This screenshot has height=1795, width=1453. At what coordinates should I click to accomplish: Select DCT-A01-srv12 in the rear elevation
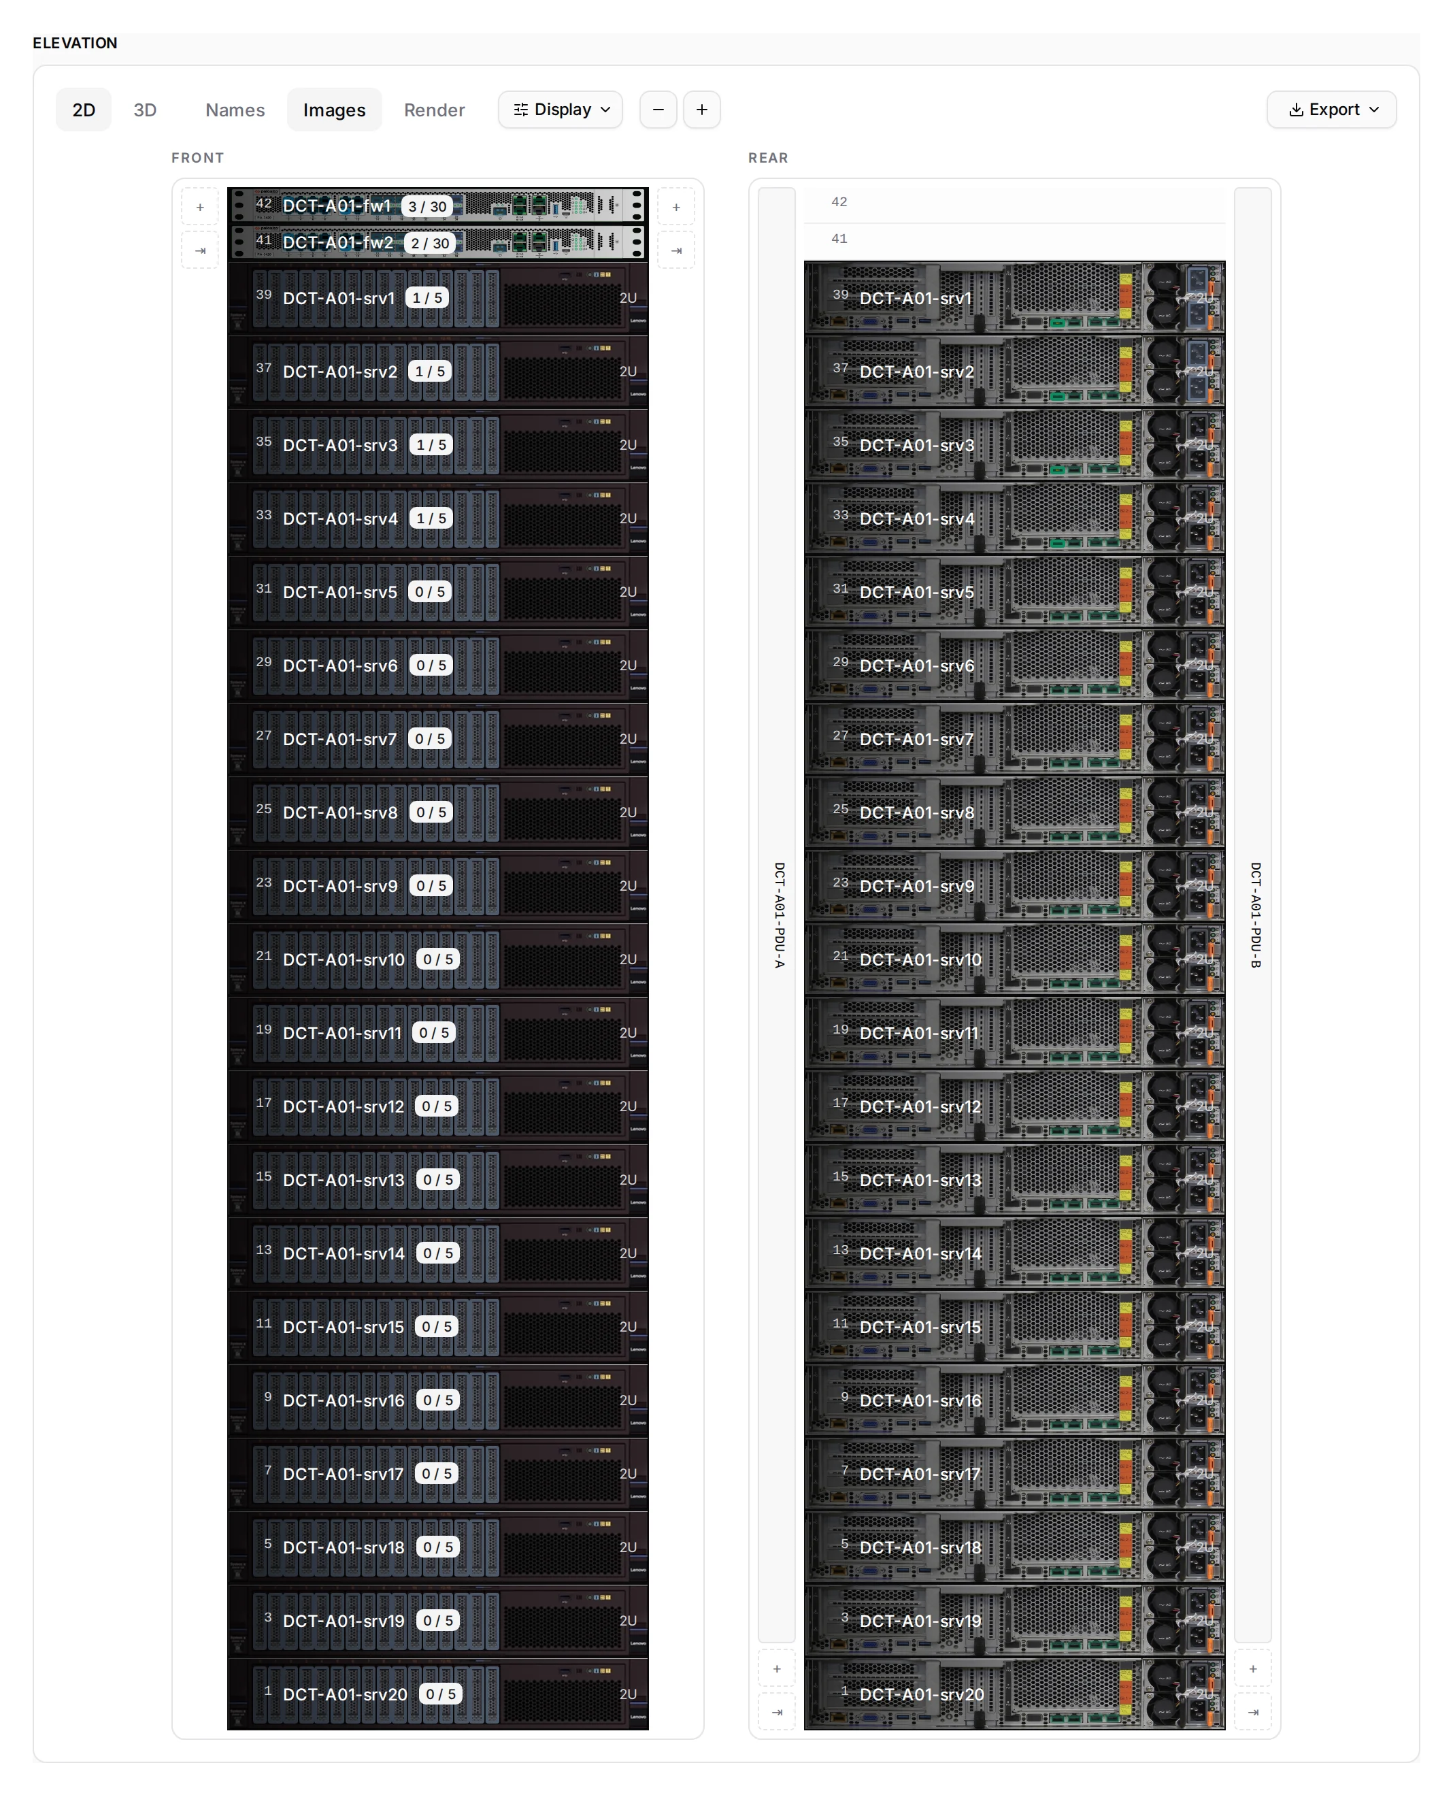tap(1014, 1106)
